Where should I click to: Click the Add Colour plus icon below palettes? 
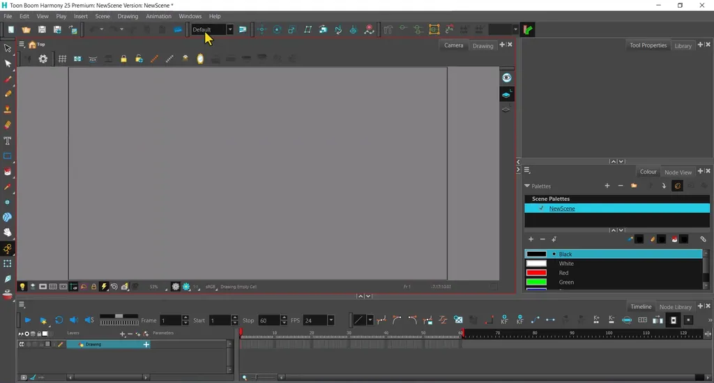pos(531,239)
